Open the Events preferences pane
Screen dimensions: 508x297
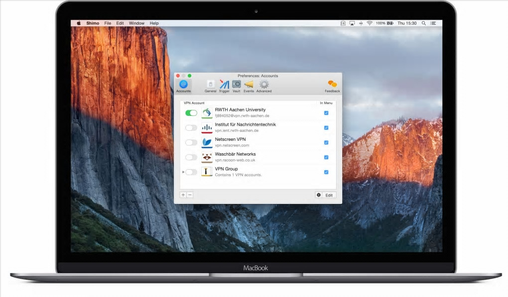click(x=249, y=86)
